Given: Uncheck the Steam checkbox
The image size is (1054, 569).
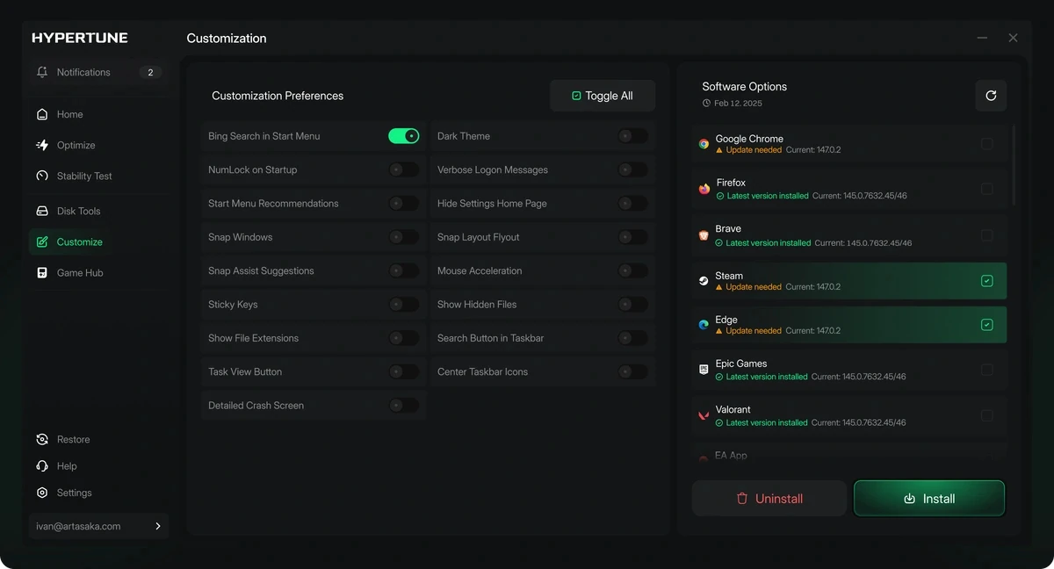Looking at the screenshot, I should tap(987, 281).
